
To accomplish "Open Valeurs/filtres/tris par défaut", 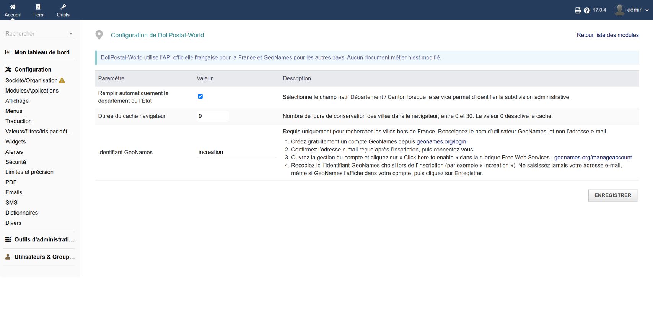I will click(x=39, y=132).
